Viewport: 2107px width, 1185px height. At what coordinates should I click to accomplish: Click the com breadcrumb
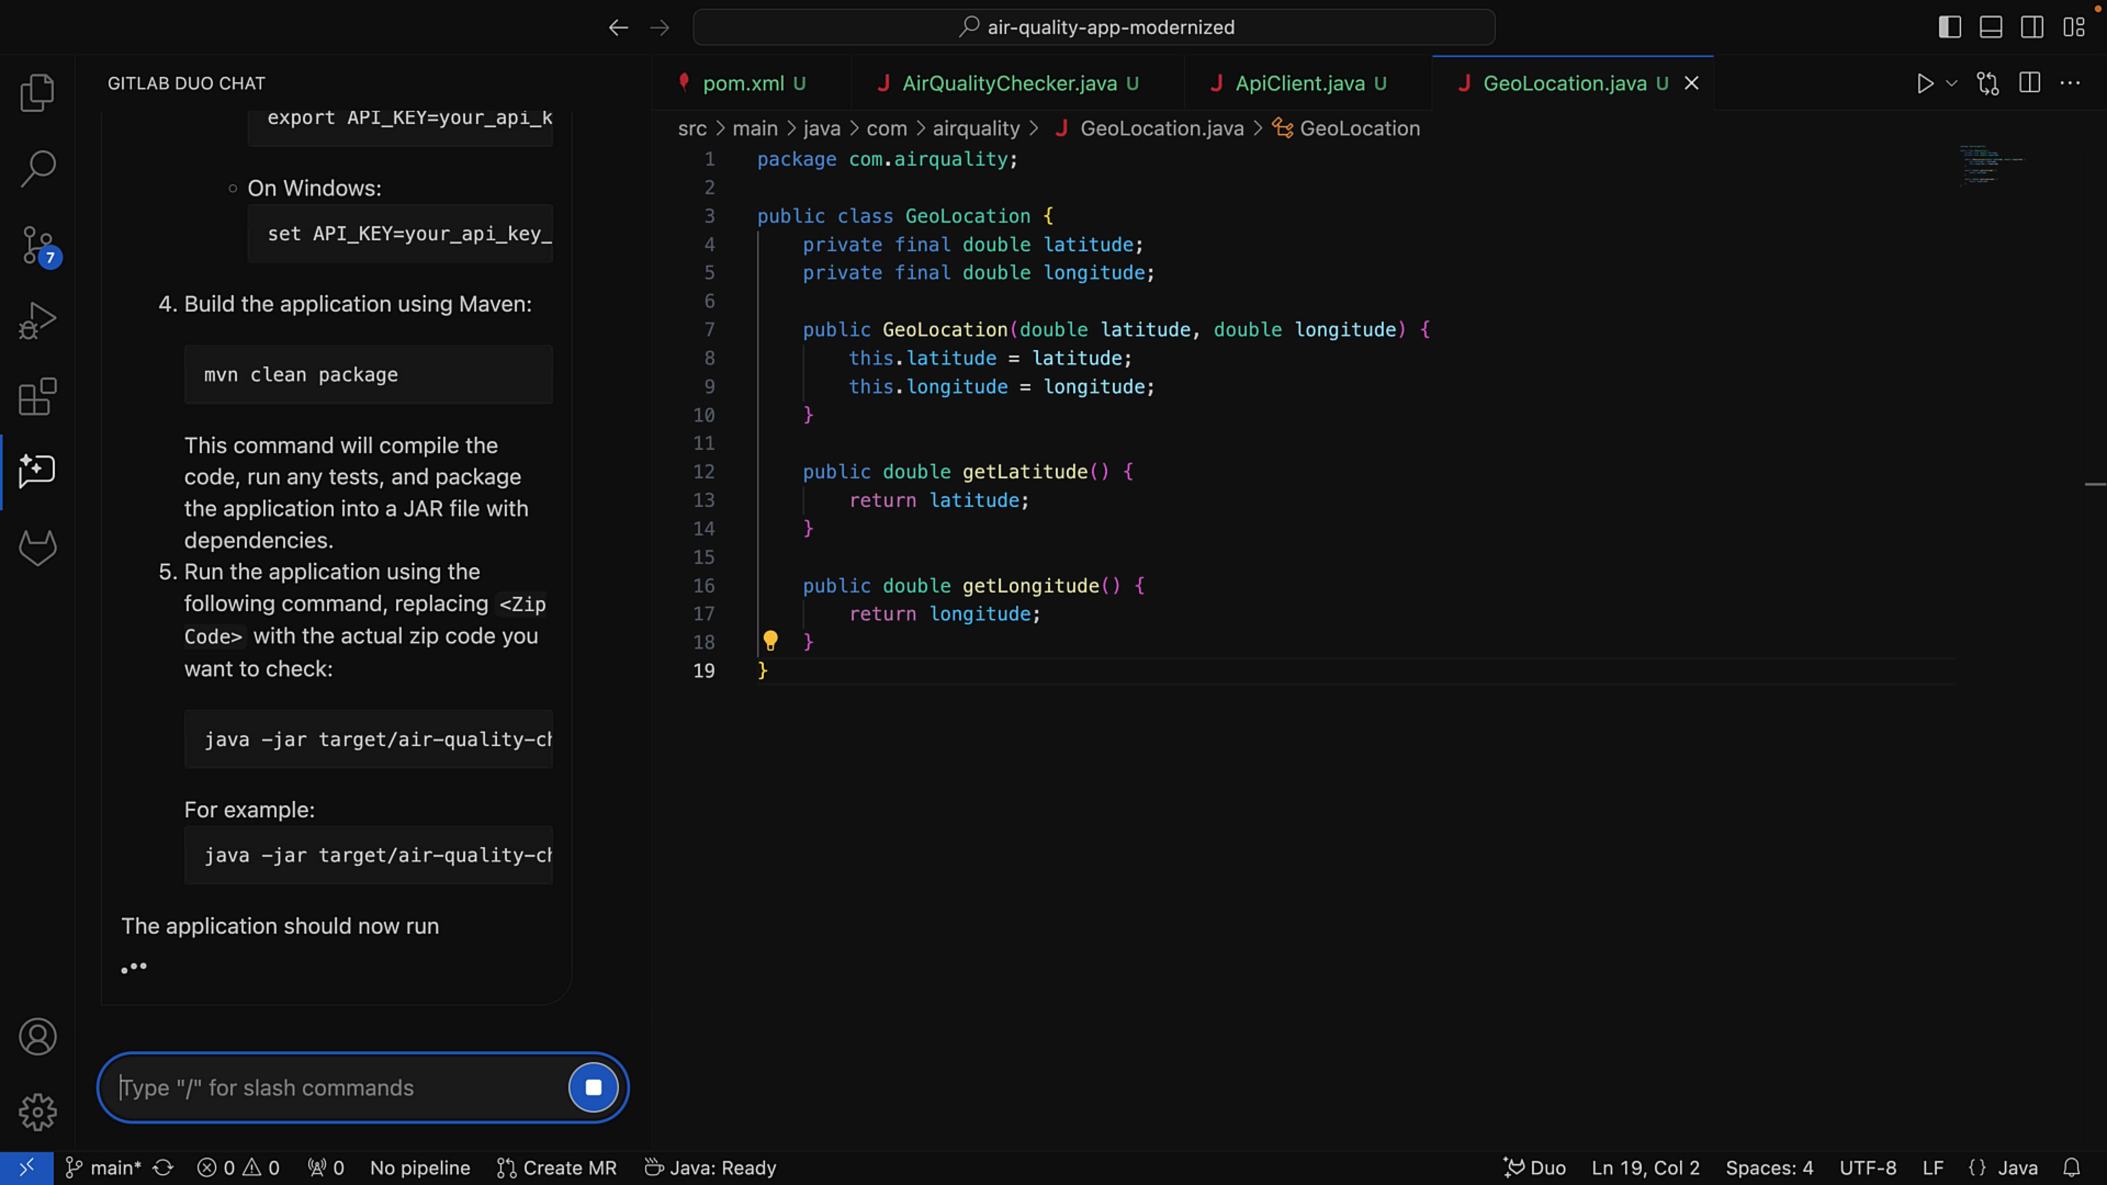(x=887, y=128)
